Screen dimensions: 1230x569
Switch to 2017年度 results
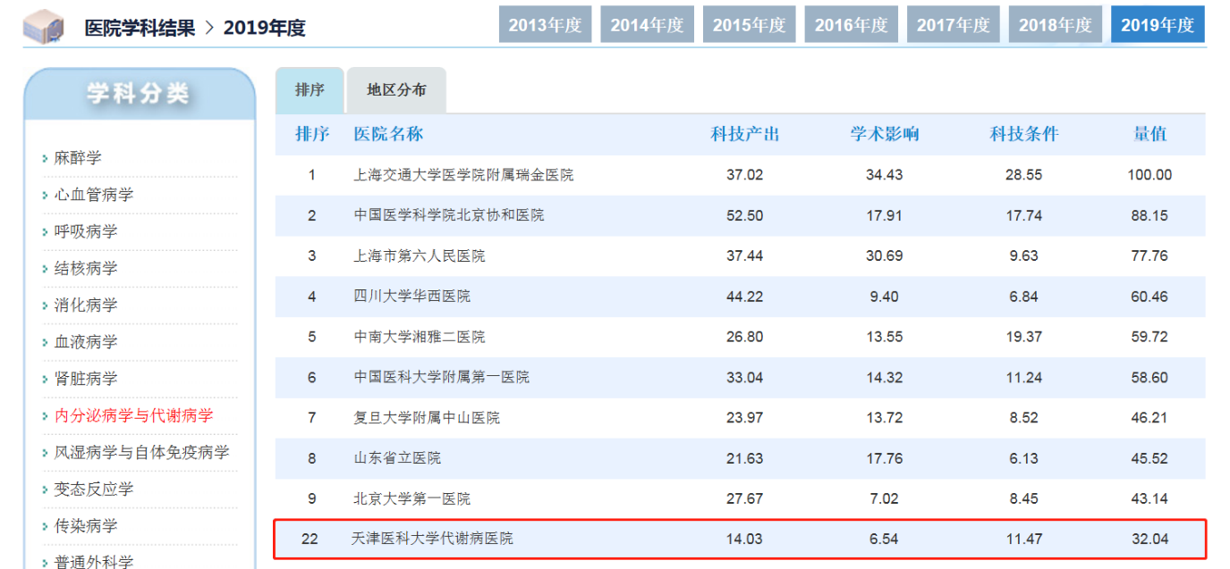pyautogui.click(x=953, y=25)
